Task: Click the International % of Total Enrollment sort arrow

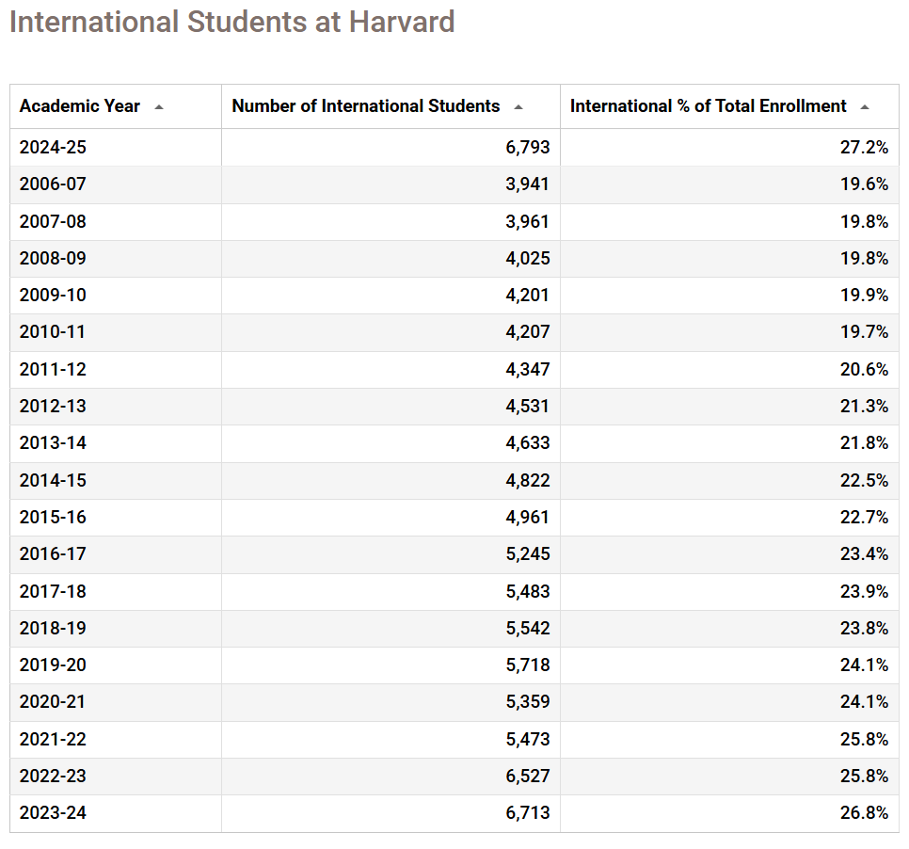Action: pos(865,107)
